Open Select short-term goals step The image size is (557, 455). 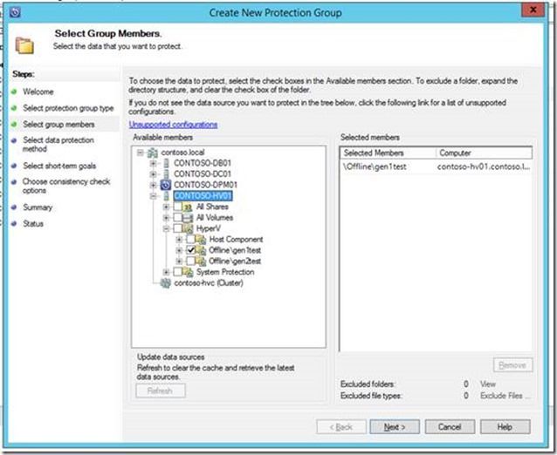tap(59, 166)
